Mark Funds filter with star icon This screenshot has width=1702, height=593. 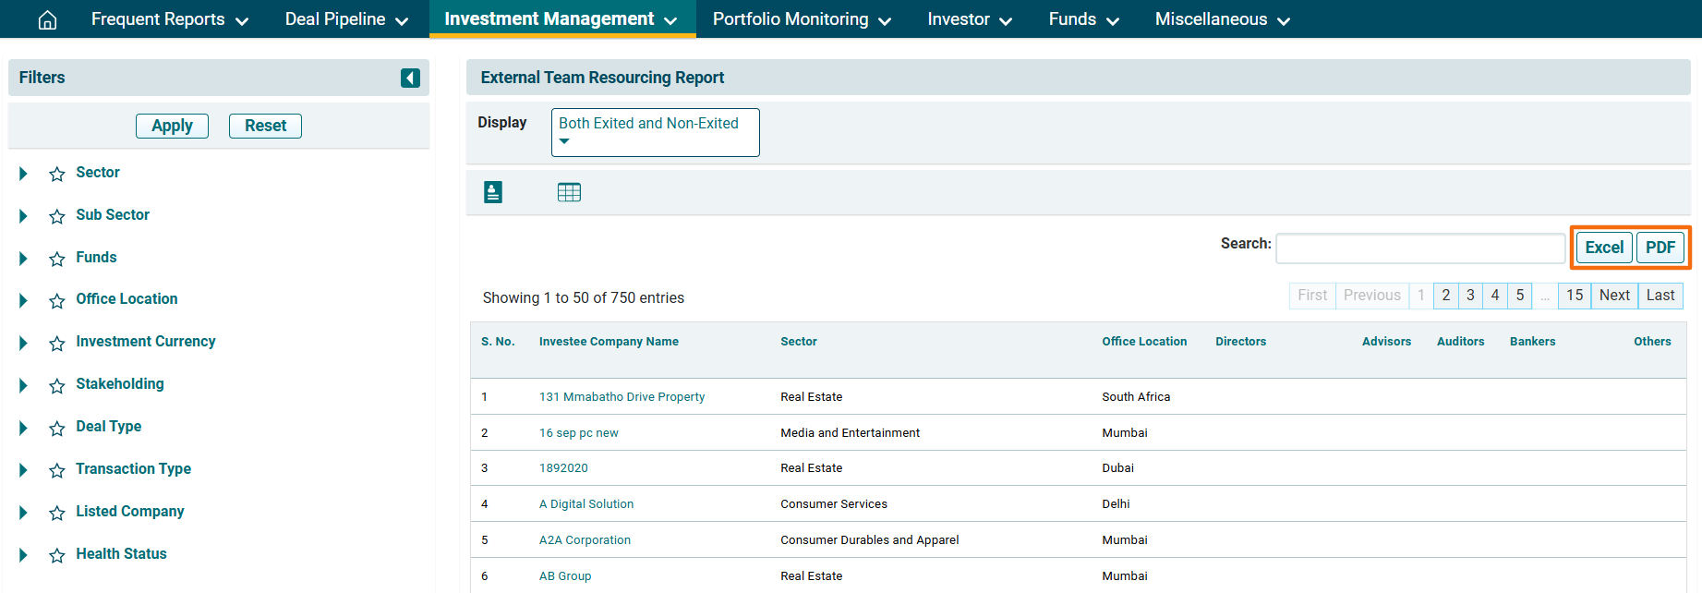[x=57, y=259]
